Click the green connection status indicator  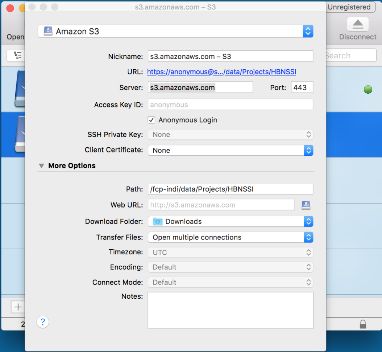coord(368,90)
